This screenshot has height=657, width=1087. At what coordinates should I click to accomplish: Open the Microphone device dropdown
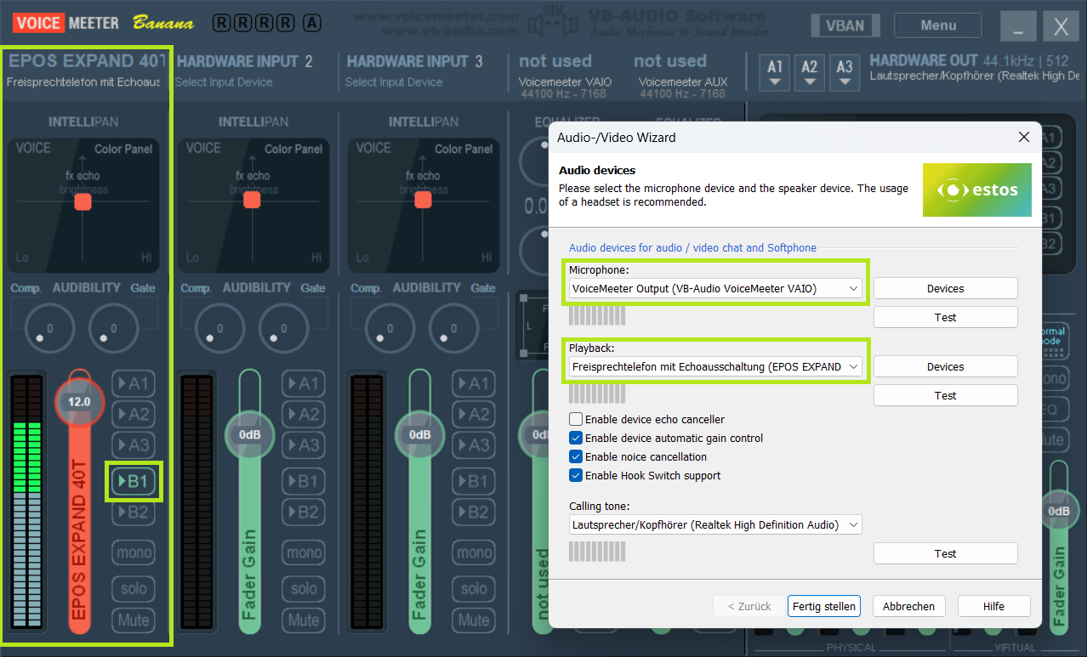(715, 289)
